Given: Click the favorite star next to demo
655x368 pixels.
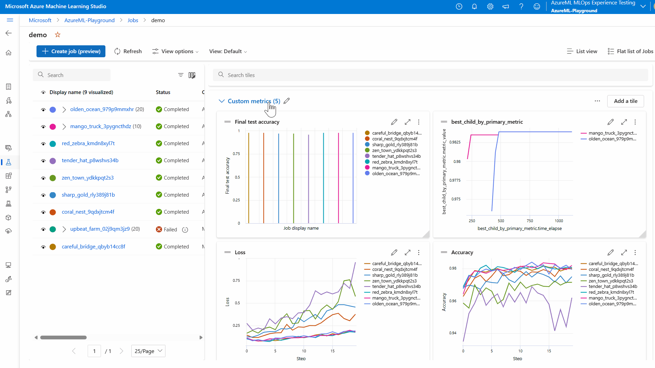Looking at the screenshot, I should tap(58, 35).
